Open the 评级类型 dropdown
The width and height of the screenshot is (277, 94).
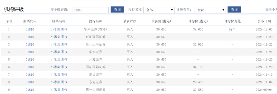point(210,10)
